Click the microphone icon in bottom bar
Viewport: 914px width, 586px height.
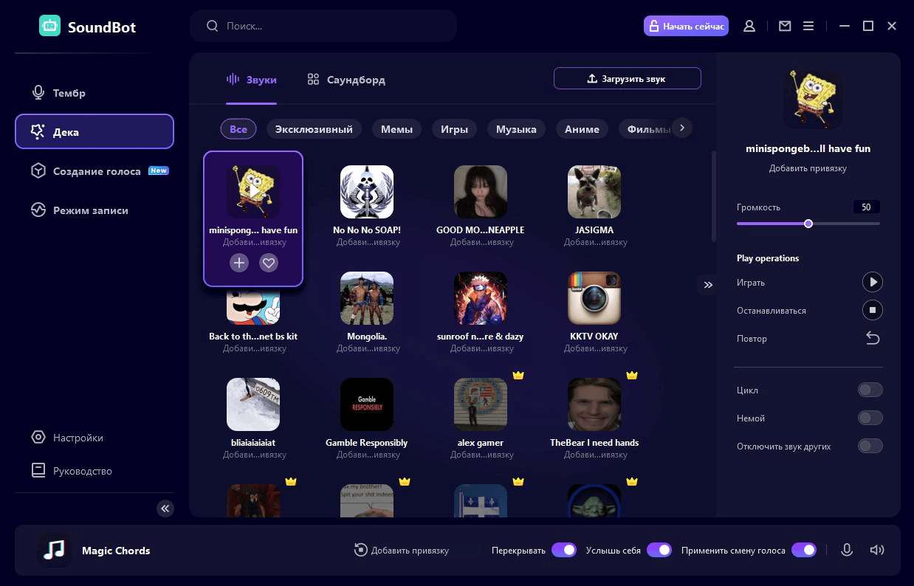(847, 550)
